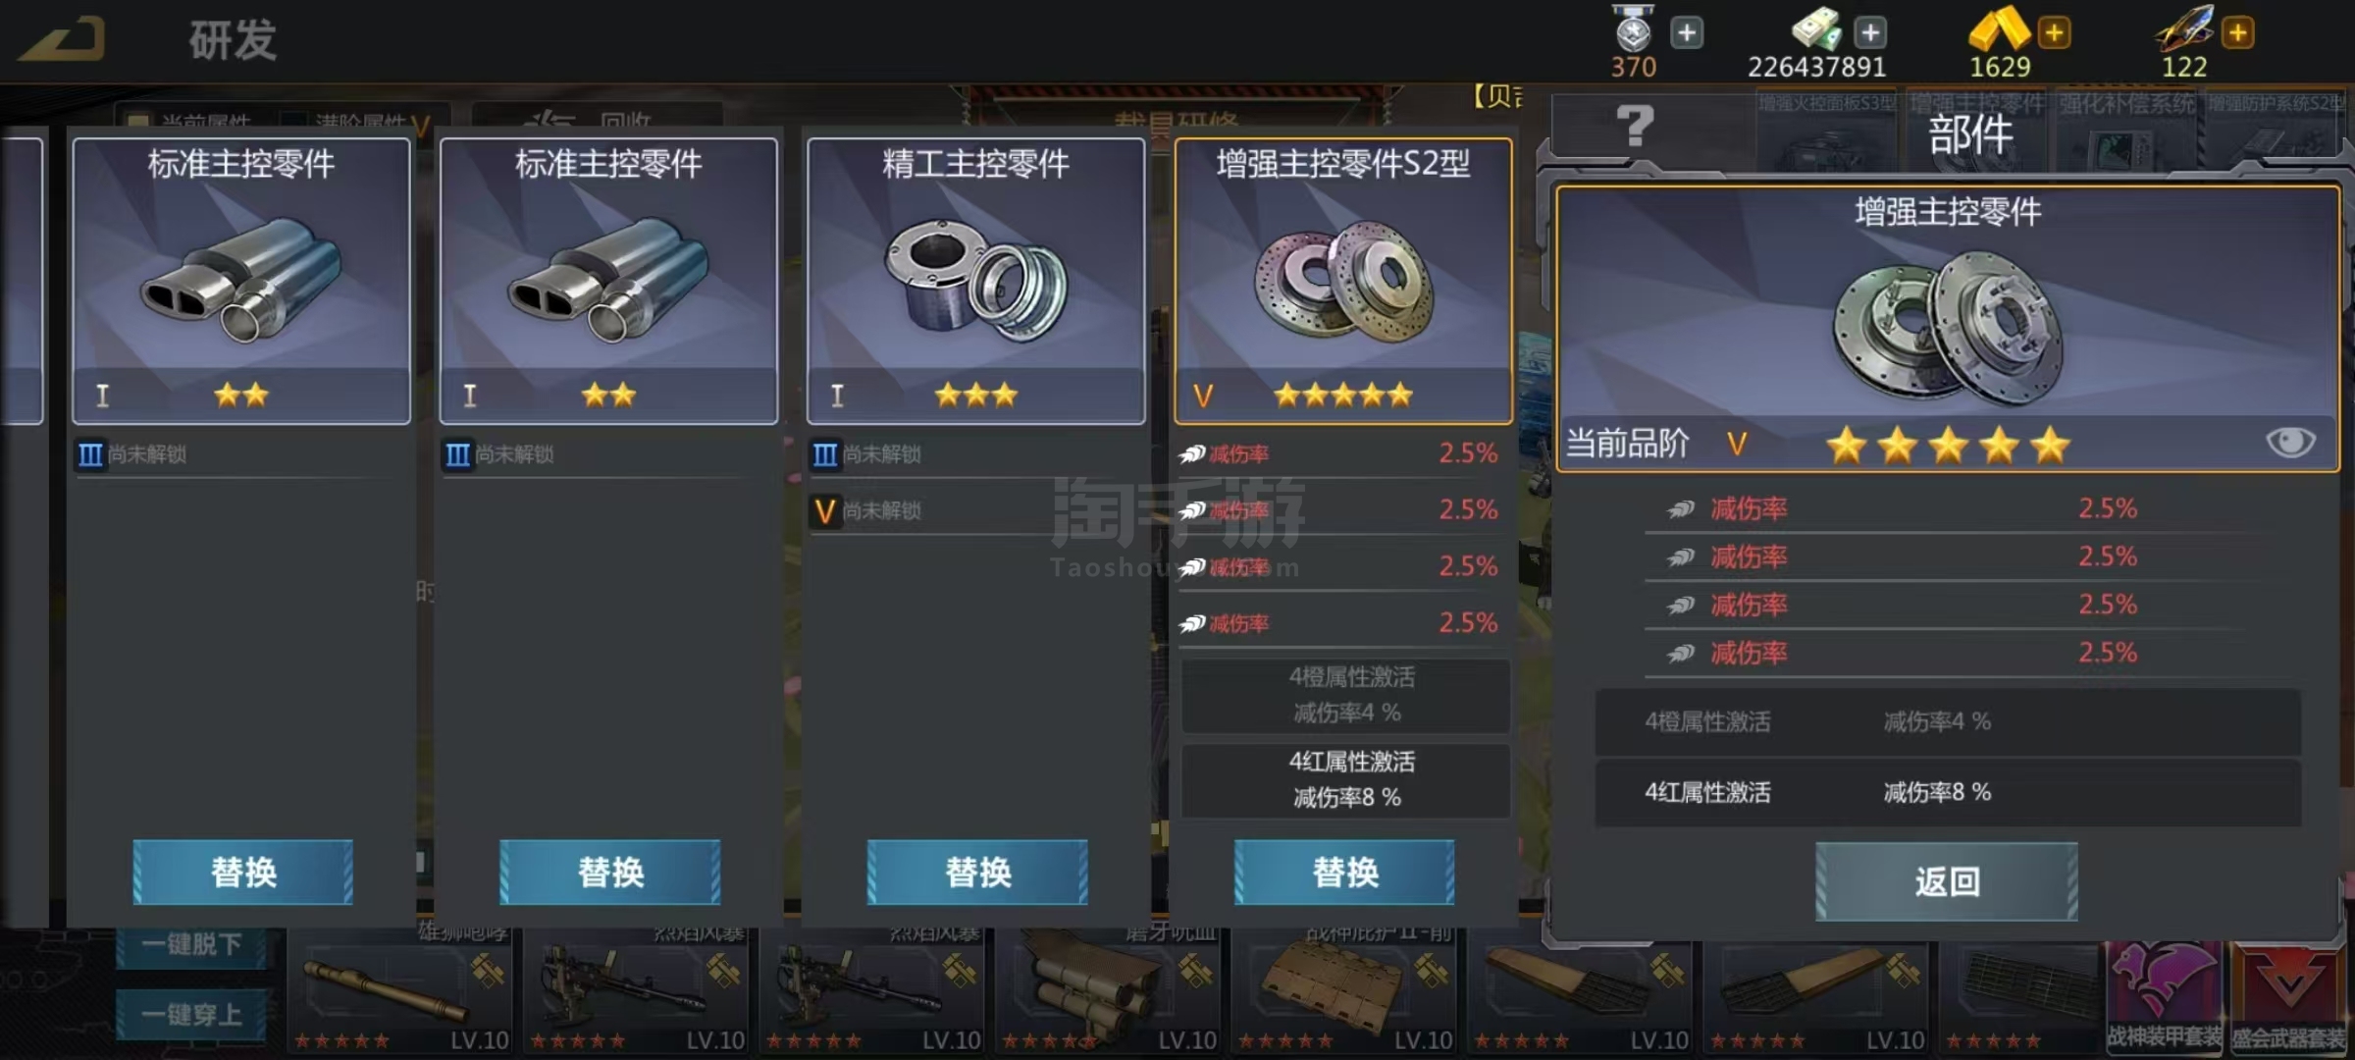This screenshot has height=1060, width=2355.
Task: Click 替换 under 增强主控零件S2型
Action: click(x=1344, y=872)
